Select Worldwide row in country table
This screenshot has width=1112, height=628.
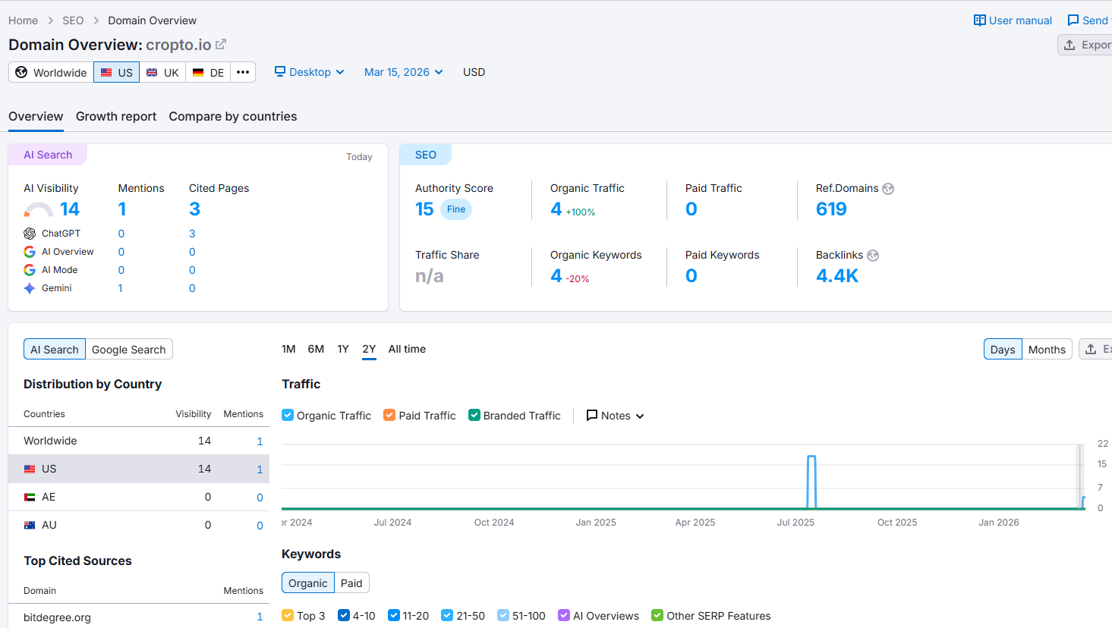(139, 441)
